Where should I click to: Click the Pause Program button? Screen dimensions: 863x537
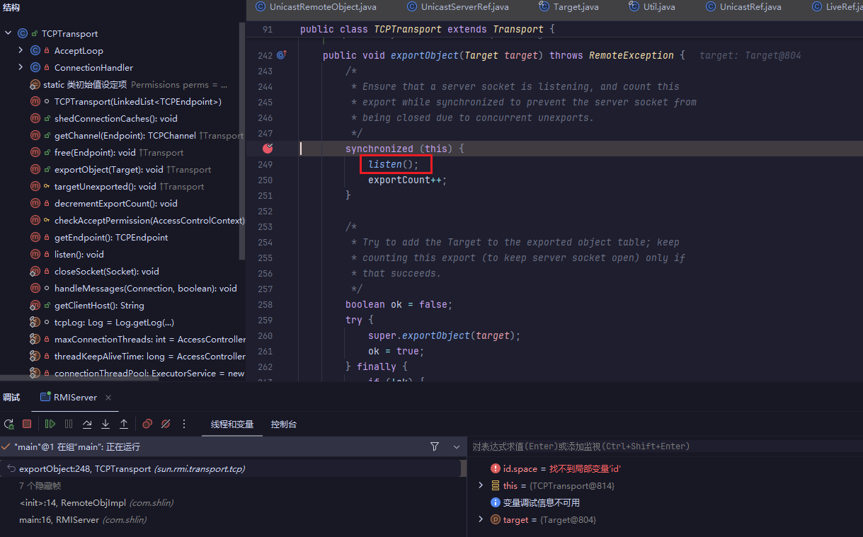tap(69, 424)
